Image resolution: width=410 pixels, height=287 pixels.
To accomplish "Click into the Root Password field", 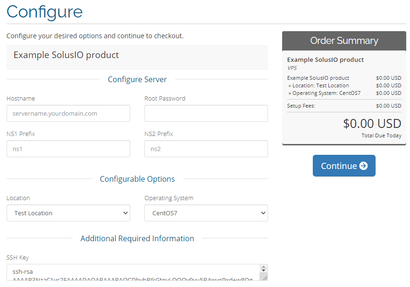I will [x=206, y=113].
